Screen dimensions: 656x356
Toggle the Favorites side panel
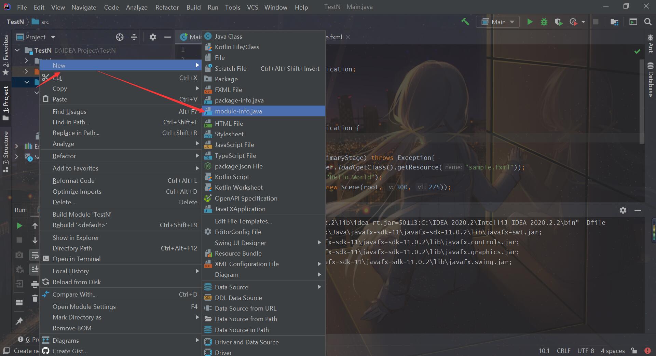point(5,55)
